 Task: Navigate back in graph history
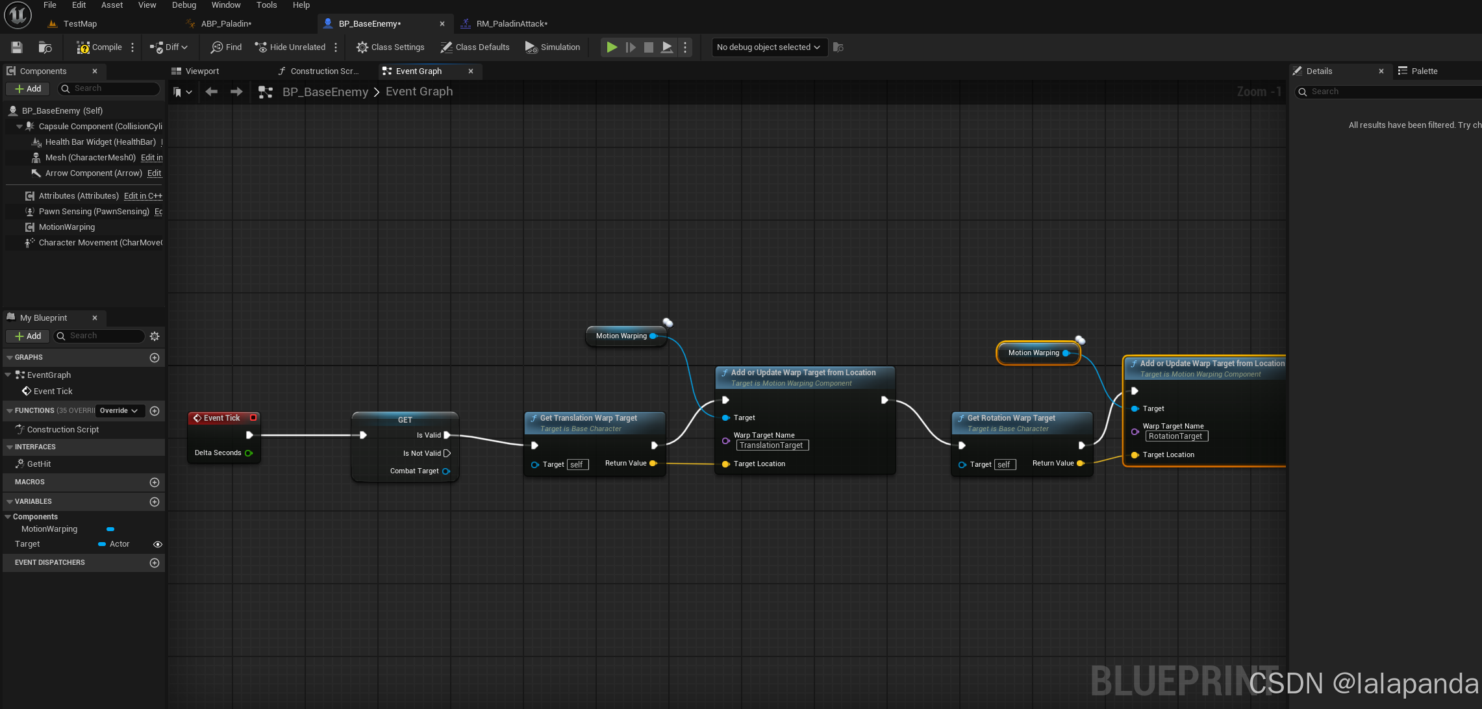(x=211, y=92)
